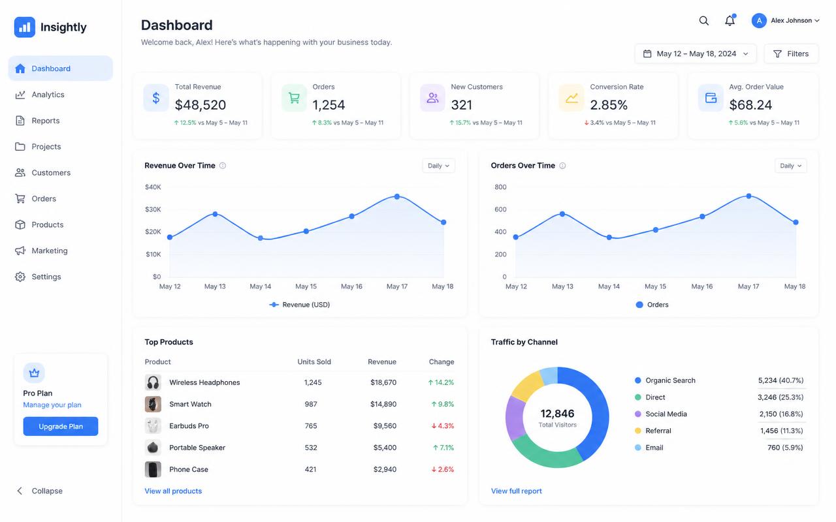Viewport: 836px width, 522px height.
Task: Click the Projects folder icon in sidebar
Action: coord(20,147)
